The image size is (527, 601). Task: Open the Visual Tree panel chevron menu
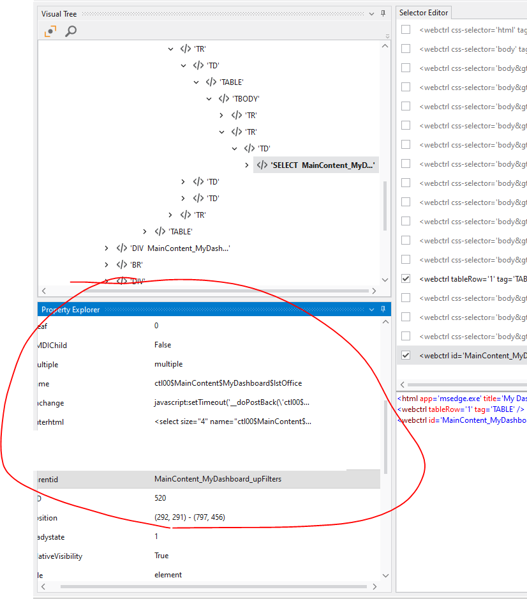(371, 13)
